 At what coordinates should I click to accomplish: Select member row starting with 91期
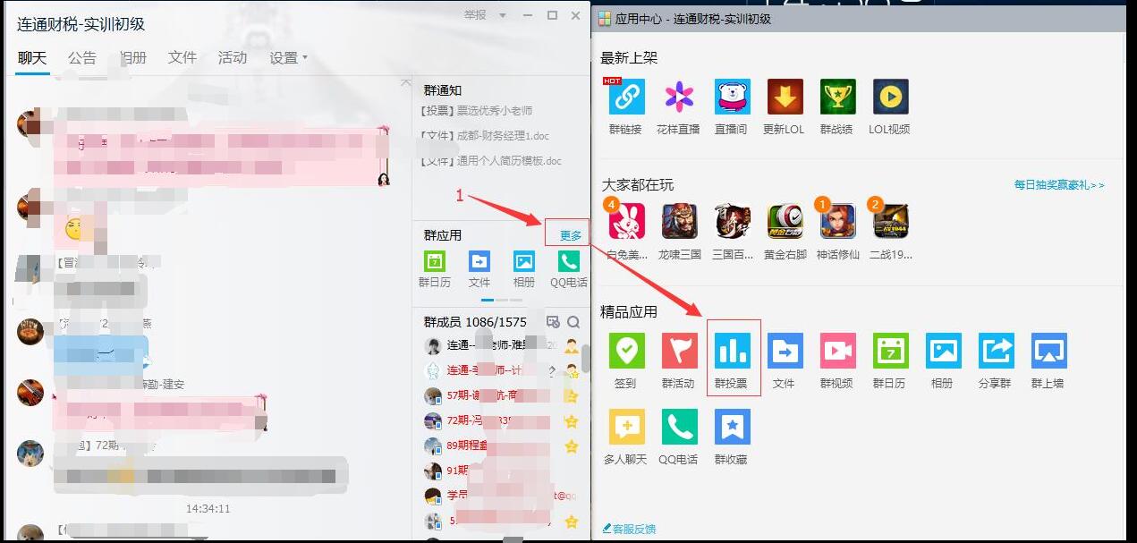pyautogui.click(x=501, y=471)
